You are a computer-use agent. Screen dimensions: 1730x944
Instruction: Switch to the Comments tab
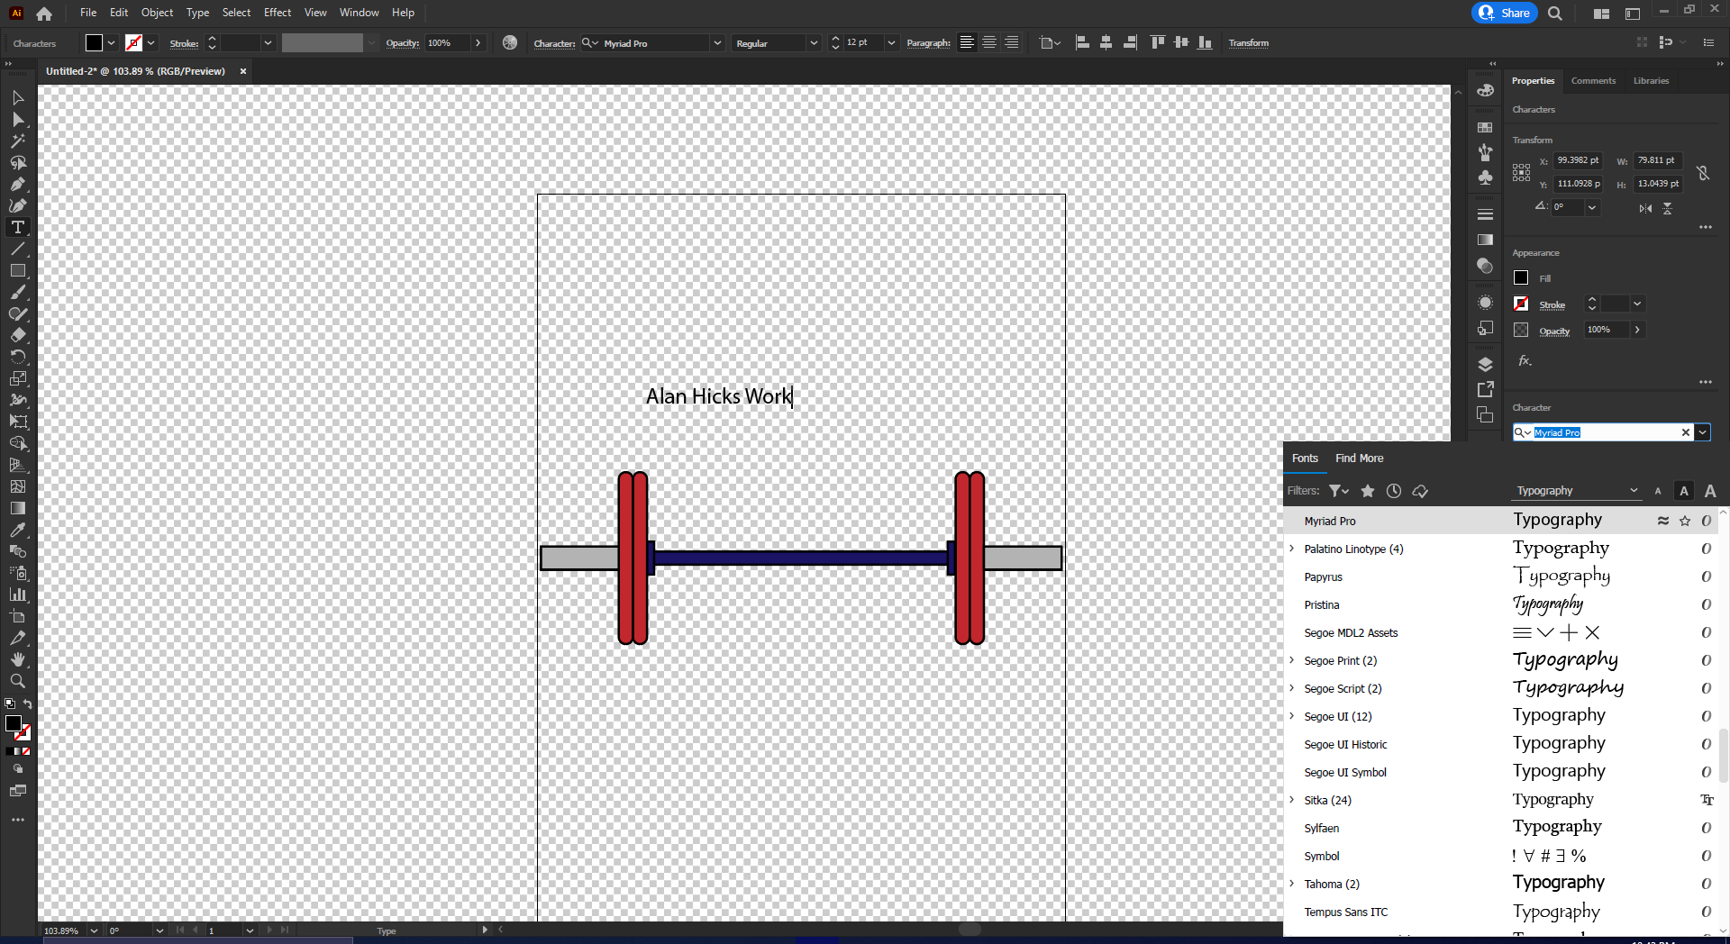coord(1593,81)
